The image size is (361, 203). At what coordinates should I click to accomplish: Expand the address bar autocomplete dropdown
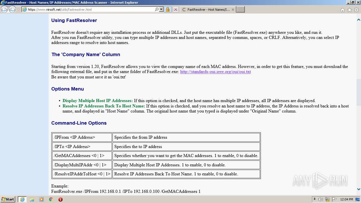[161, 9]
